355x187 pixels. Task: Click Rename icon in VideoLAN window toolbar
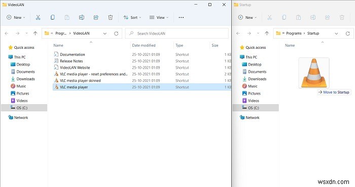[x=82, y=17]
